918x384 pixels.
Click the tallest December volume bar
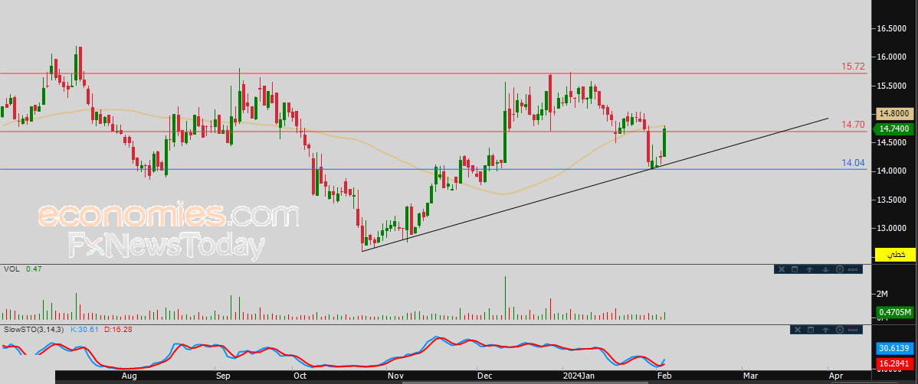tap(505, 298)
